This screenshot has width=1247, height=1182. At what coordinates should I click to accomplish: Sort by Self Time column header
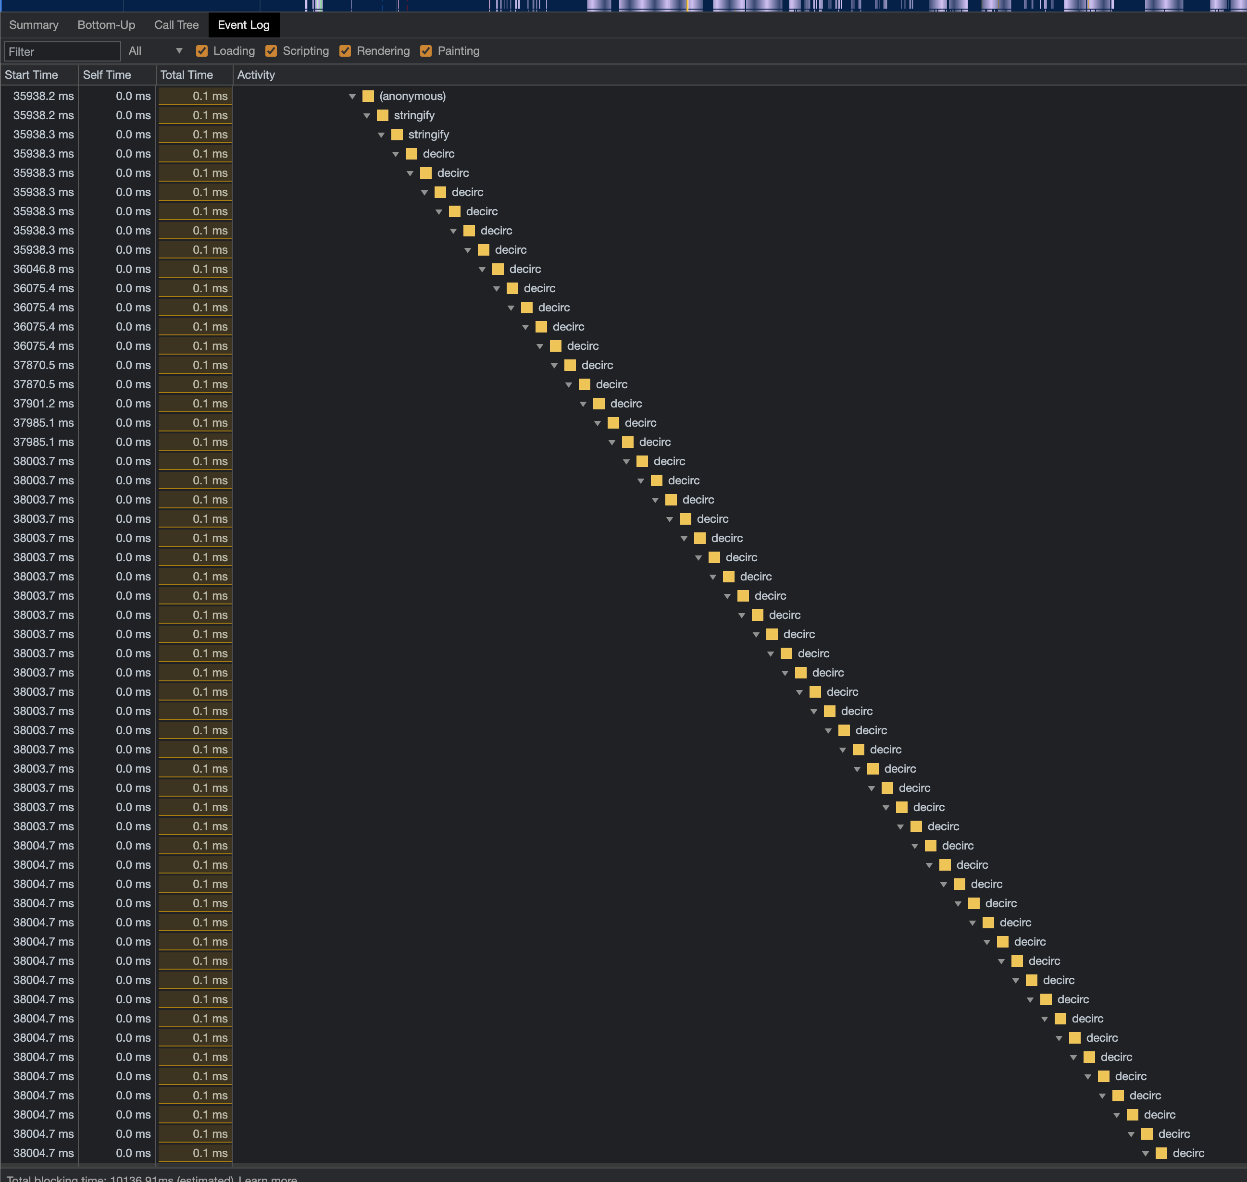click(x=107, y=75)
